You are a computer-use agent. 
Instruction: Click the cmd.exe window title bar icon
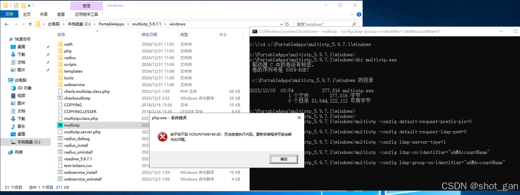255,31
